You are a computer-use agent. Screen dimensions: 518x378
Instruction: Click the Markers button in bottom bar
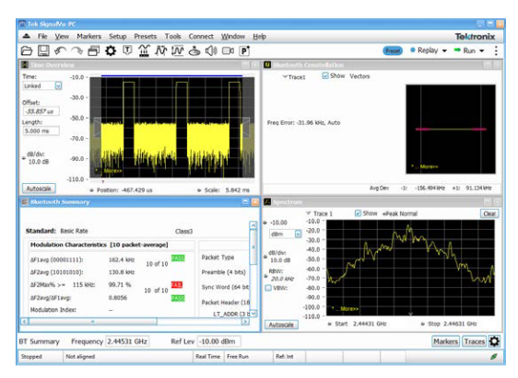pyautogui.click(x=445, y=341)
